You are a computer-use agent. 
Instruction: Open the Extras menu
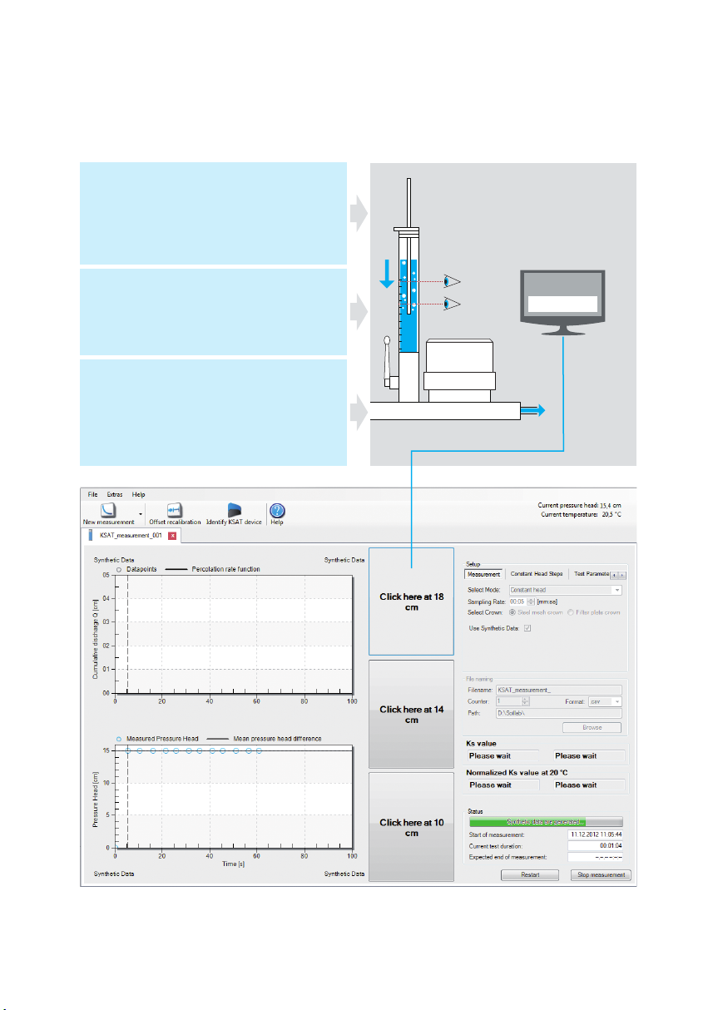coord(115,494)
